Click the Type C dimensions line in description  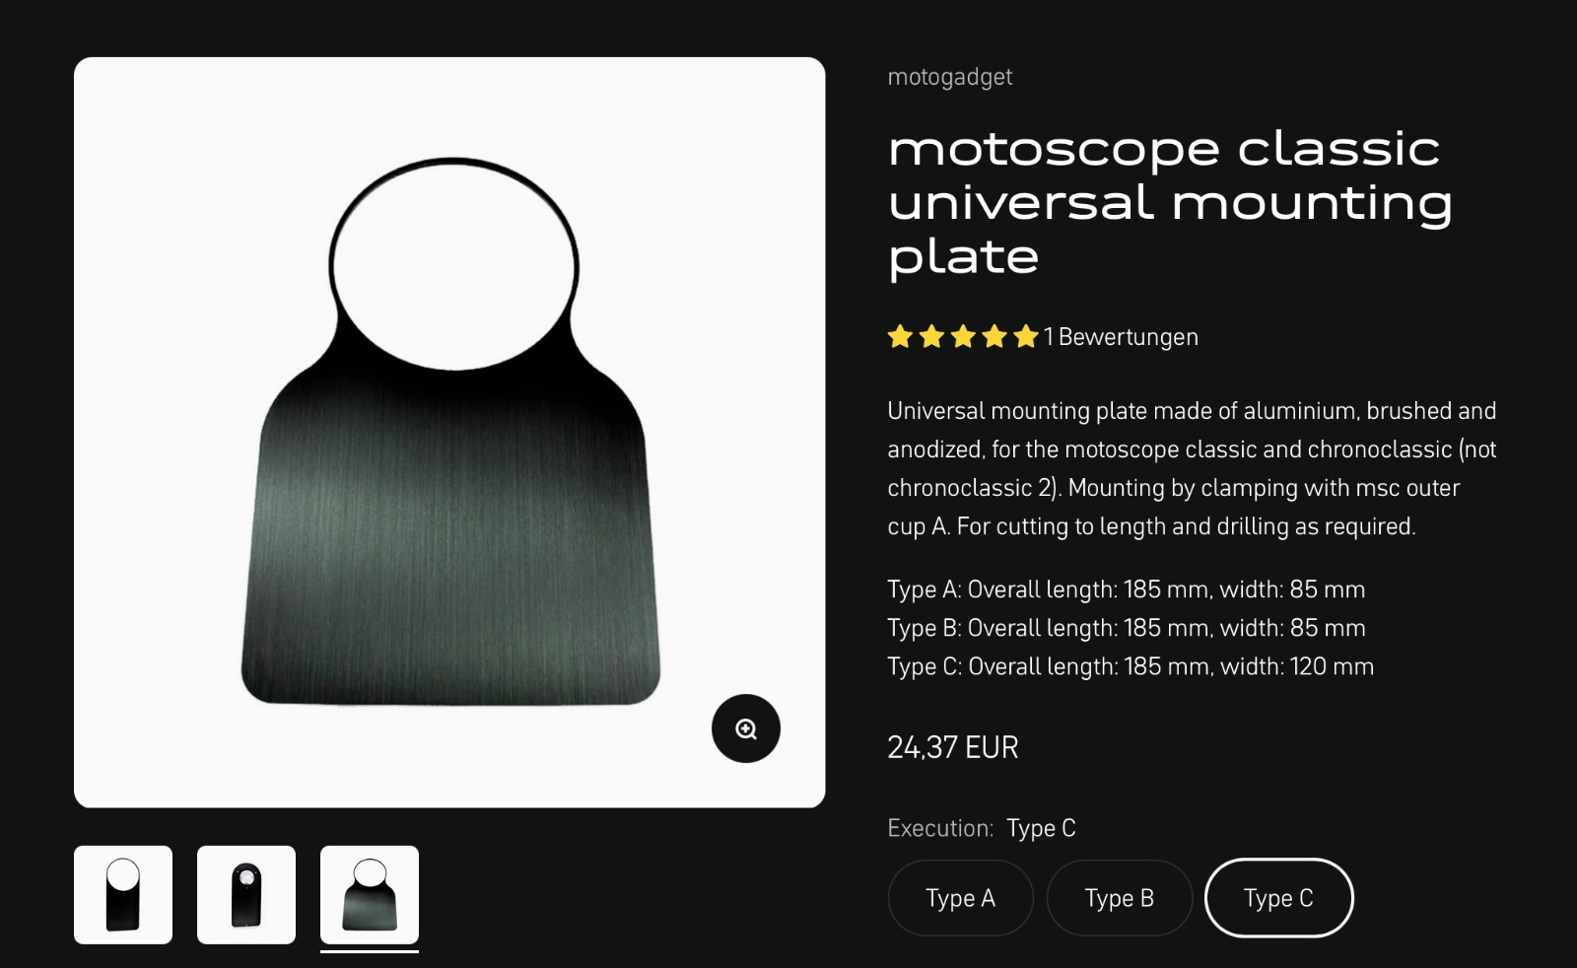pos(1131,666)
